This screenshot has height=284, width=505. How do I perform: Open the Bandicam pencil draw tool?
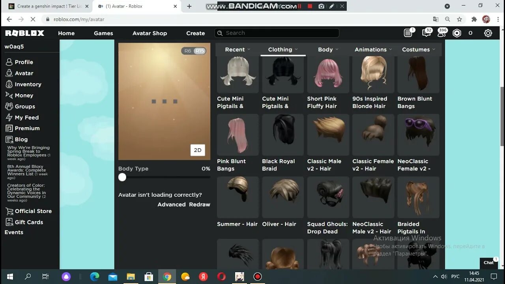332,6
